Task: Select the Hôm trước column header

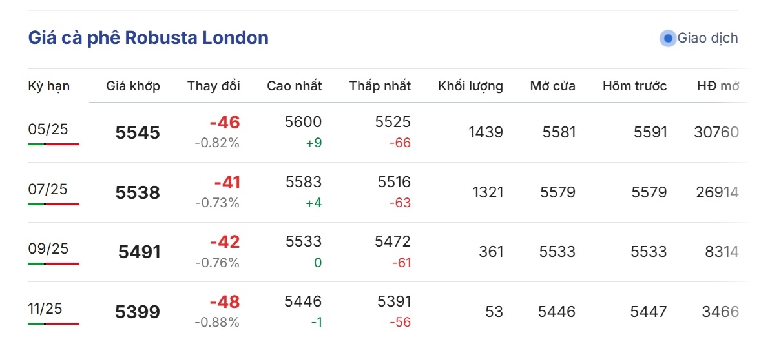Action: click(635, 86)
